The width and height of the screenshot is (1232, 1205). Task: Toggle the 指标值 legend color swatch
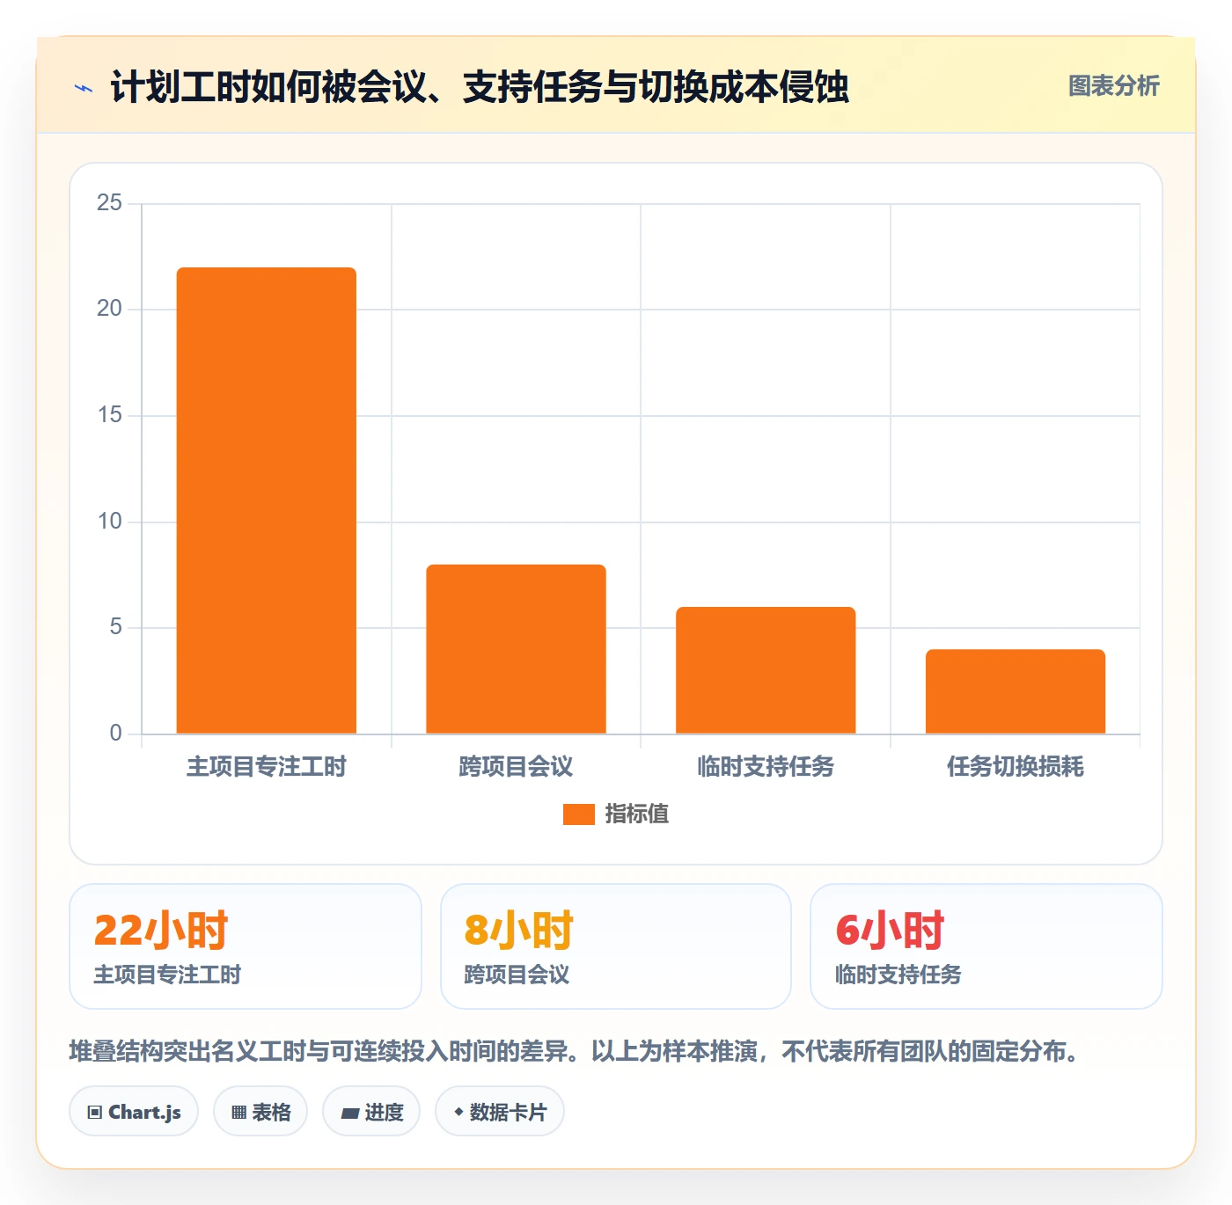(579, 814)
